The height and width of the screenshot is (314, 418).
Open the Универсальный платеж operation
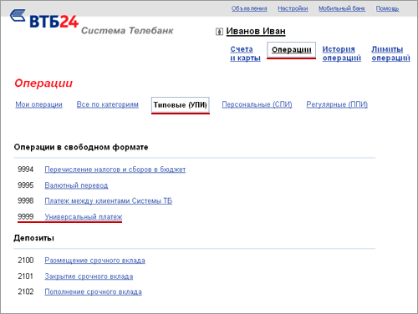84,216
